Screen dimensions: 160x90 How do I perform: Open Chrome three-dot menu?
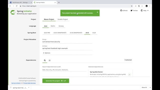[x=150, y=6]
